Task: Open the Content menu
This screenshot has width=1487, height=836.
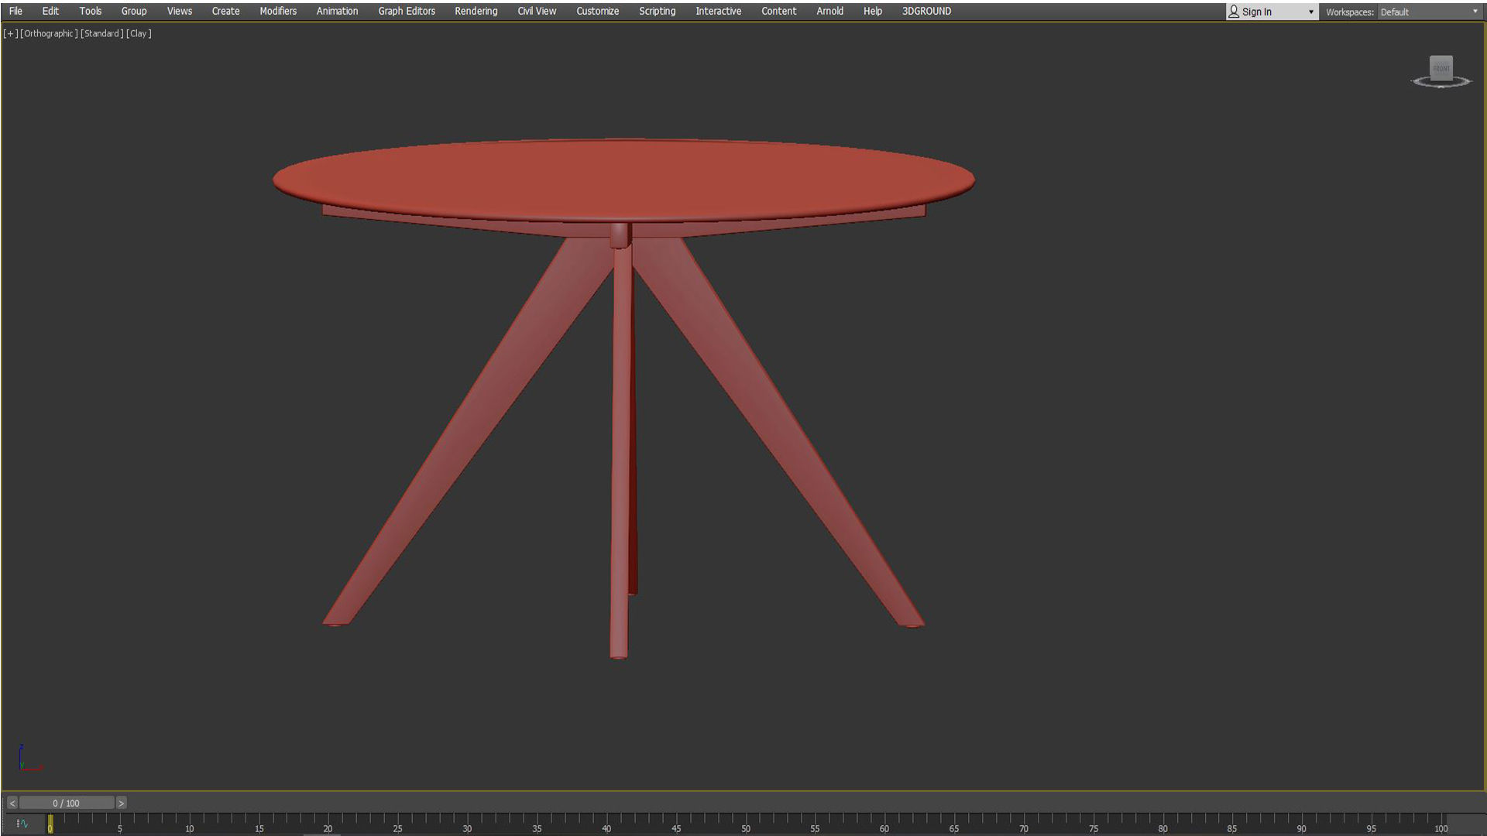Action: pos(779,11)
